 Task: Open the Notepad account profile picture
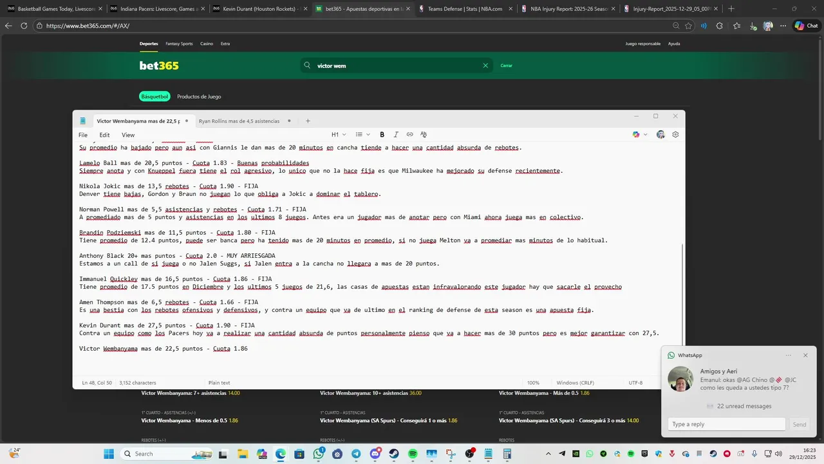660,135
